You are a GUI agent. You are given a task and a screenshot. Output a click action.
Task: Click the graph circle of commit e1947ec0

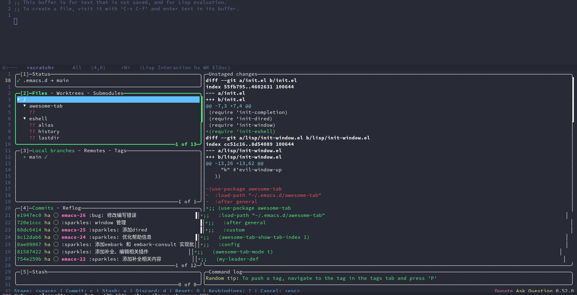click(x=56, y=215)
